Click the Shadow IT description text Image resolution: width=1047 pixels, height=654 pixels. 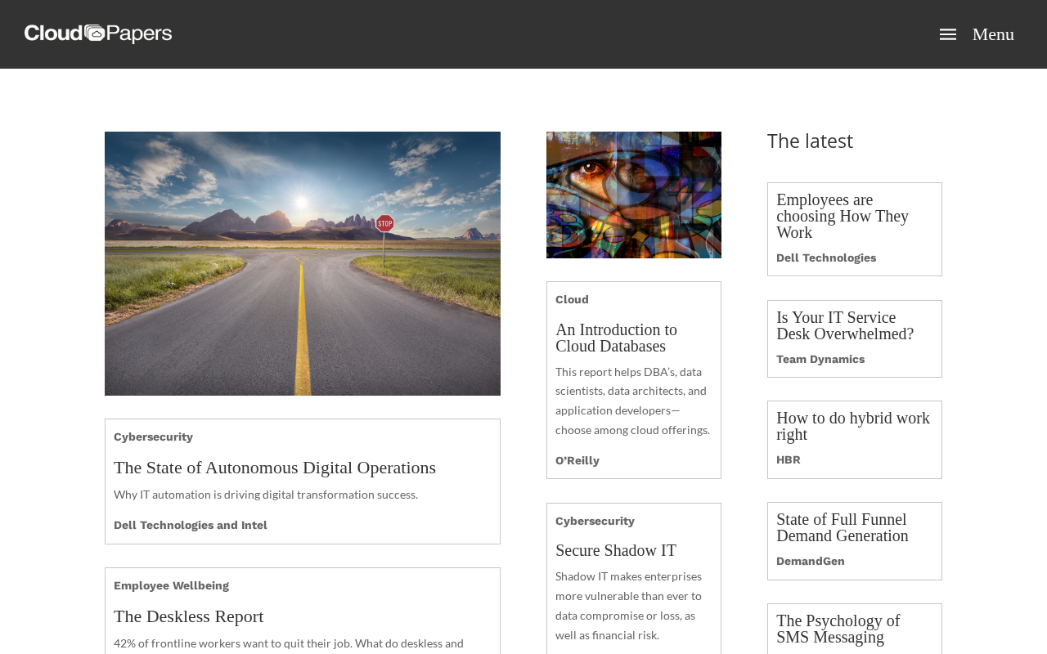629,606
